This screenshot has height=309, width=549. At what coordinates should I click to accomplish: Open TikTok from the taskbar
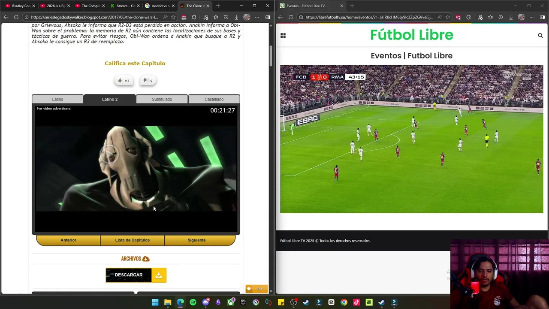[x=356, y=302]
